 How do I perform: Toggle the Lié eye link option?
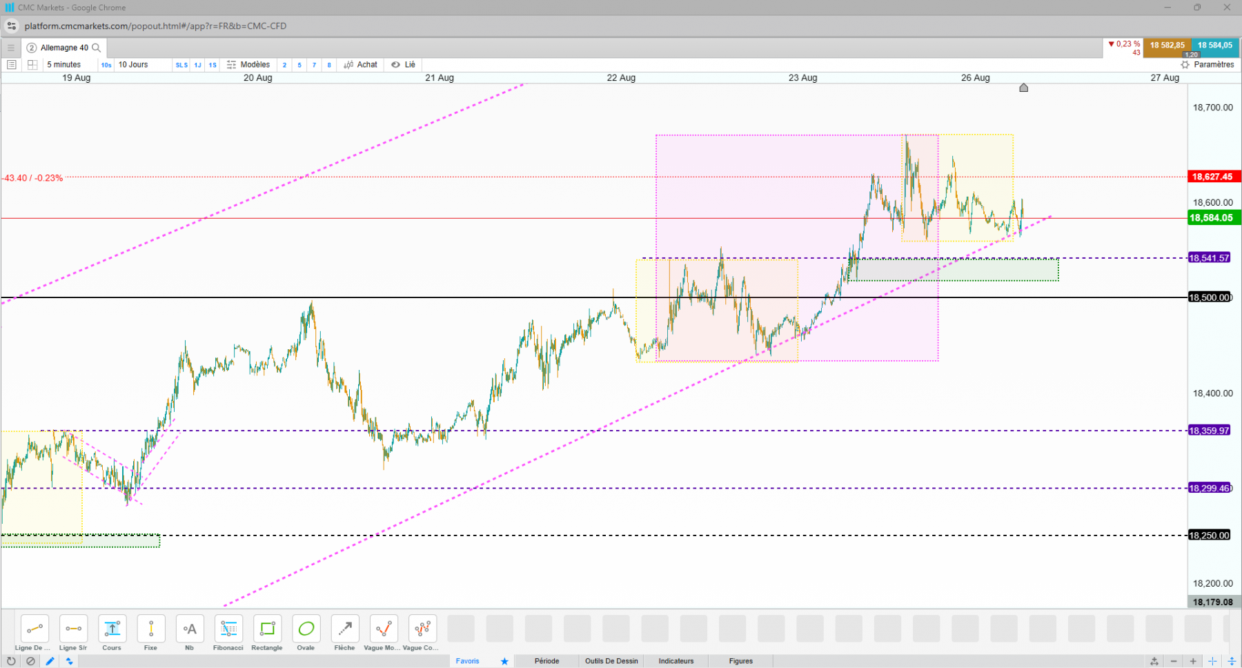point(404,65)
